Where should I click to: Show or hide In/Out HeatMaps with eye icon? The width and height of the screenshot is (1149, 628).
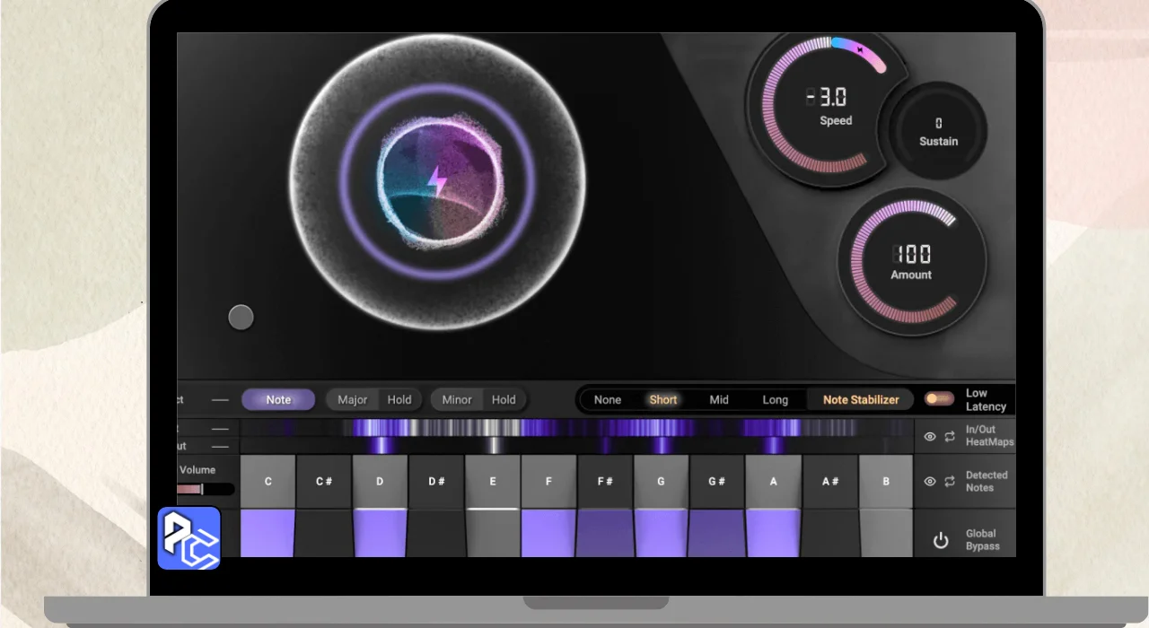coord(930,436)
